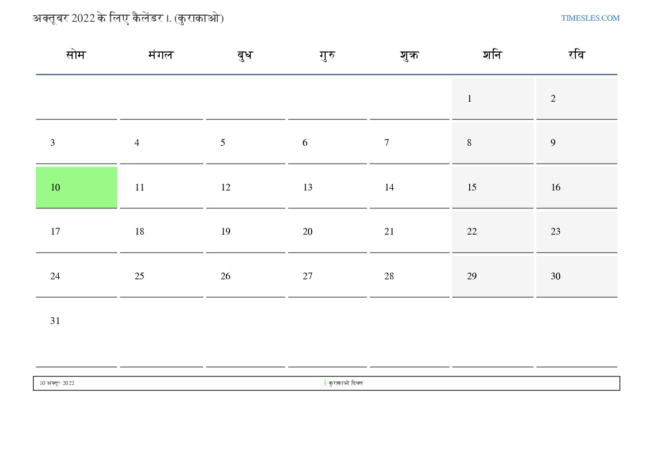Select date 27 on the calendar
653x462 pixels.
pyautogui.click(x=327, y=276)
